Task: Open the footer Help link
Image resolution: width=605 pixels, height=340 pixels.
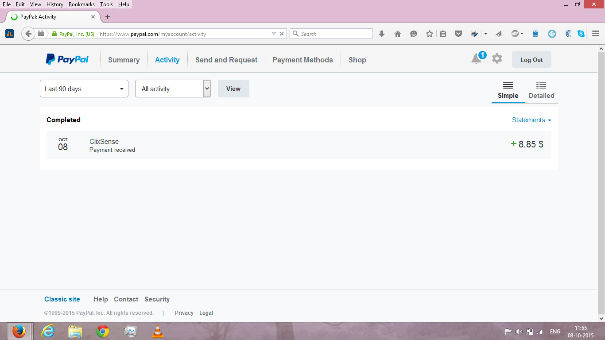Action: point(101,299)
